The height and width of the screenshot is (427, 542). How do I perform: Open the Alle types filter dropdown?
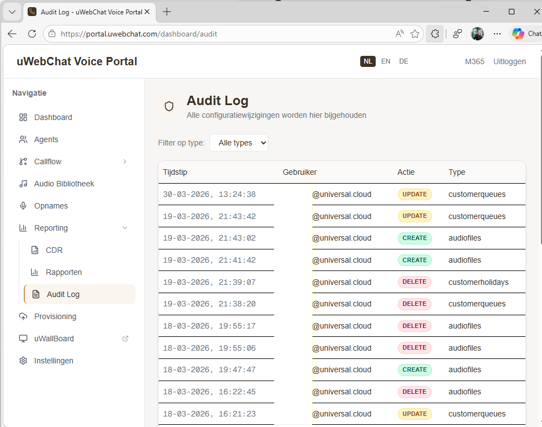coord(239,143)
